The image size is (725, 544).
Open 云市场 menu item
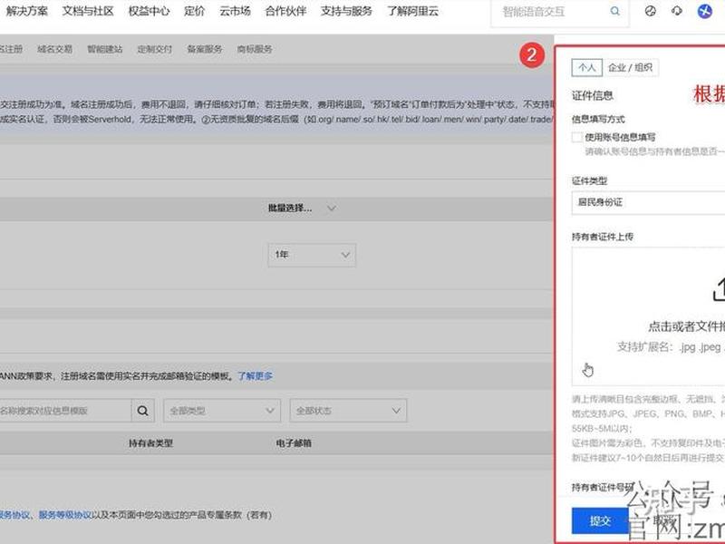[235, 11]
